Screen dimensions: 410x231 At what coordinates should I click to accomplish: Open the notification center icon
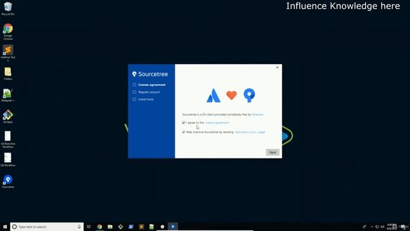pyautogui.click(x=404, y=227)
